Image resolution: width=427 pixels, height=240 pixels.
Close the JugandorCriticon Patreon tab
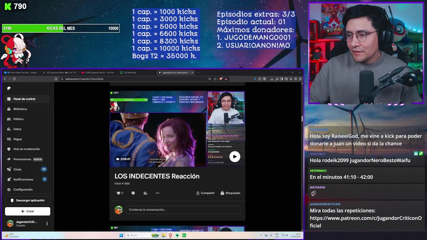[192, 72]
